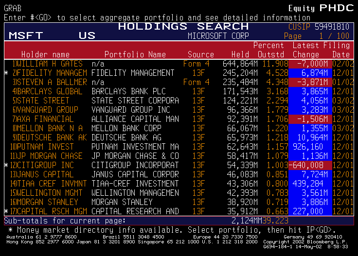Image resolution: width=358 pixels, height=256 pixels.
Task: Click the -7,000M latest change cell
Action: tap(310, 64)
